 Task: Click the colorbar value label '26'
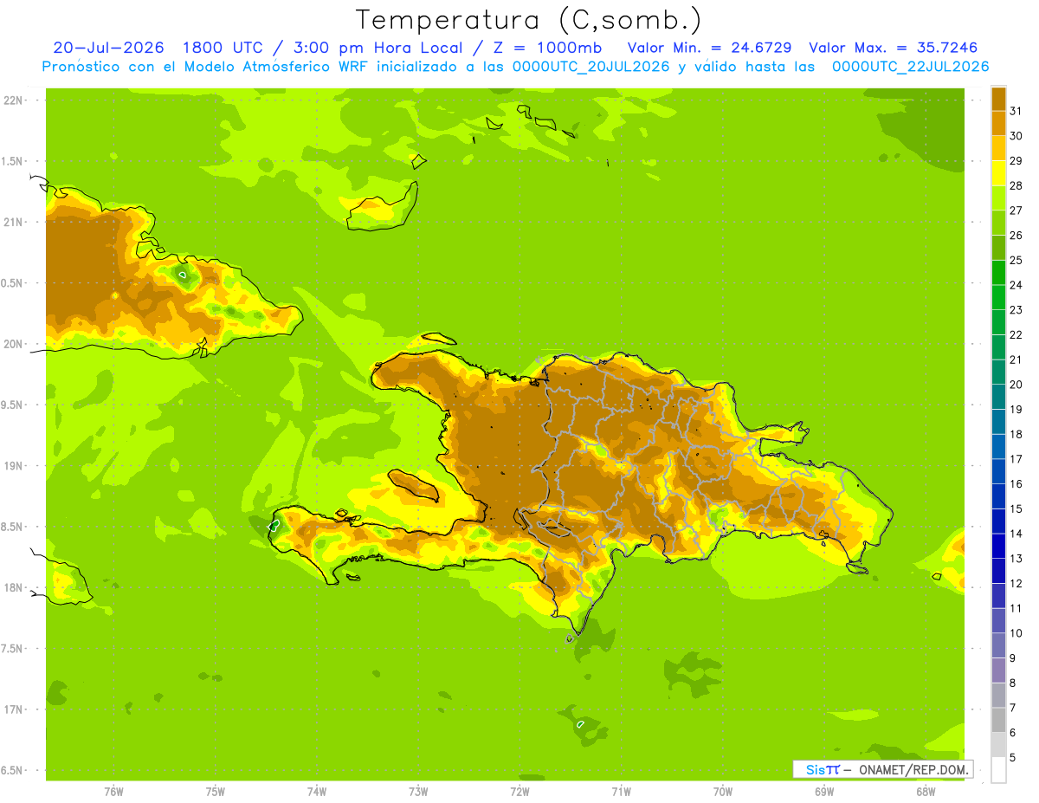tap(1016, 236)
